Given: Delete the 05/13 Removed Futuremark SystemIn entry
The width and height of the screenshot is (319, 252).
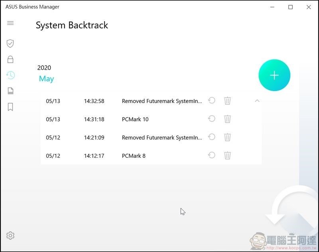Looking at the screenshot, I should [x=227, y=101].
